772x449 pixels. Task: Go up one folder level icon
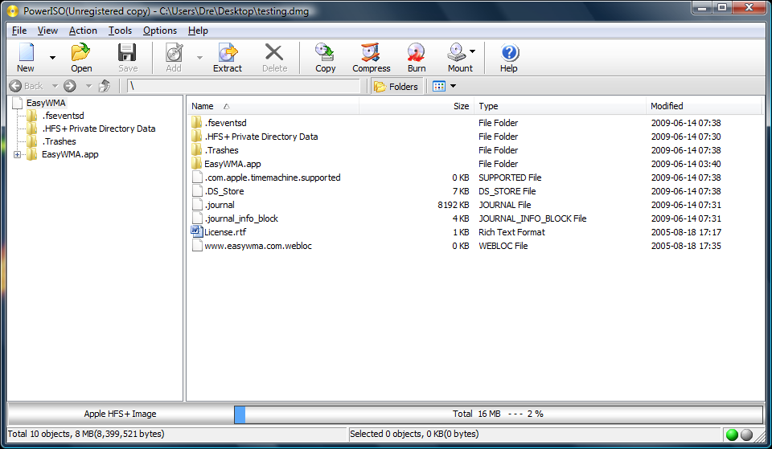pos(105,86)
